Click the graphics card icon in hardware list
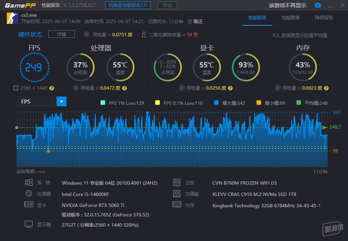This screenshot has height=241, width=348. (x=28, y=204)
